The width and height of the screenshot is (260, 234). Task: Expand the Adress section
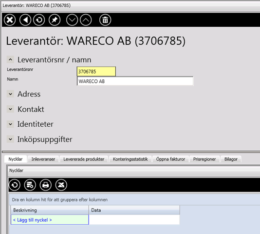point(10,94)
